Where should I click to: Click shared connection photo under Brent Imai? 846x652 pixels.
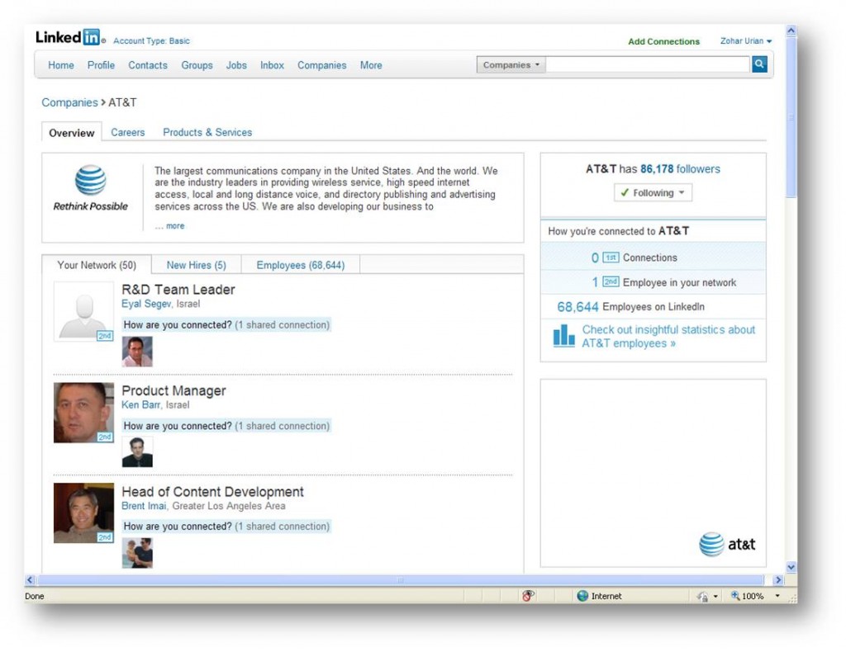click(x=137, y=553)
